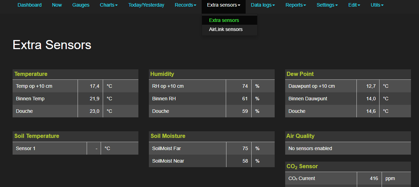This screenshot has height=187, width=419.
Task: Open the Reports dropdown menu
Action: point(296,5)
